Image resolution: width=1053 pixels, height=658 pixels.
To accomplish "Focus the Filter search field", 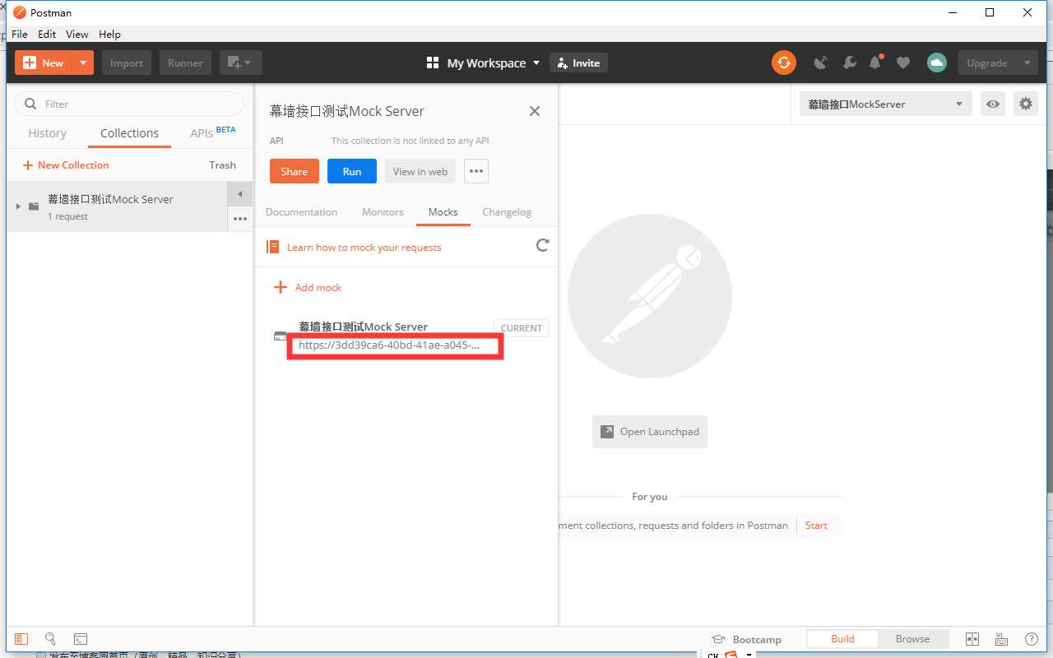I will (x=130, y=104).
